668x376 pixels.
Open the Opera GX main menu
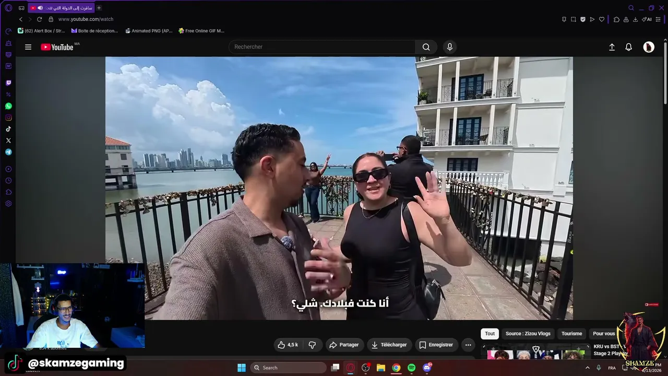(x=8, y=8)
